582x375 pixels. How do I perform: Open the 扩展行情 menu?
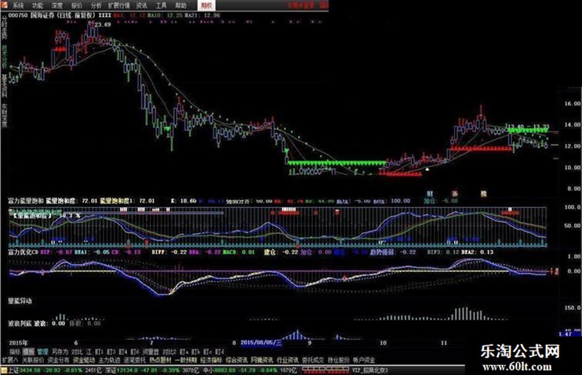(119, 5)
